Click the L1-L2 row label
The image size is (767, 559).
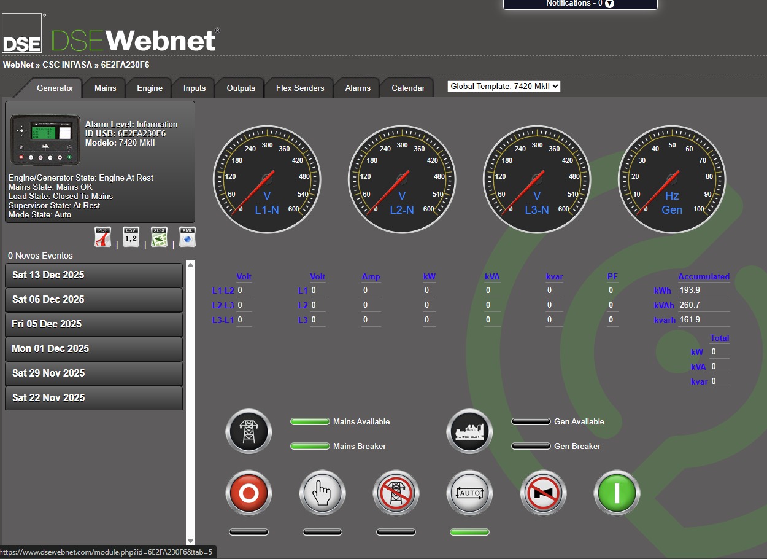(223, 291)
